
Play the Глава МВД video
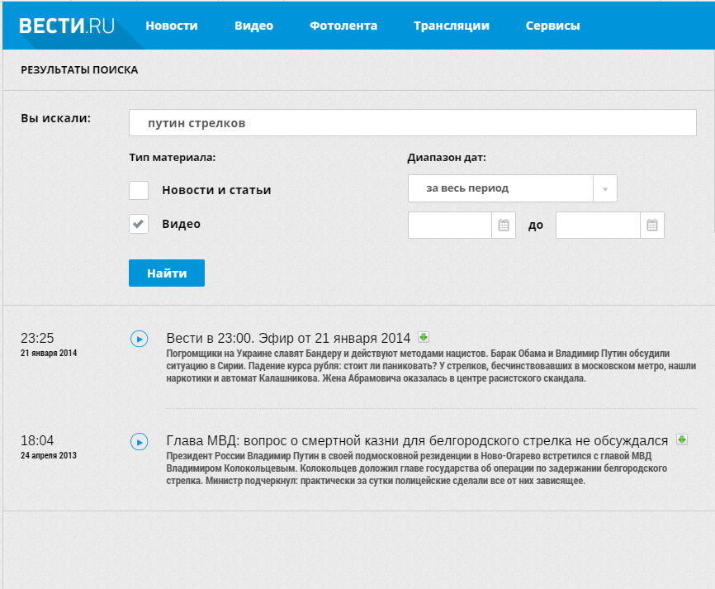[x=139, y=442]
